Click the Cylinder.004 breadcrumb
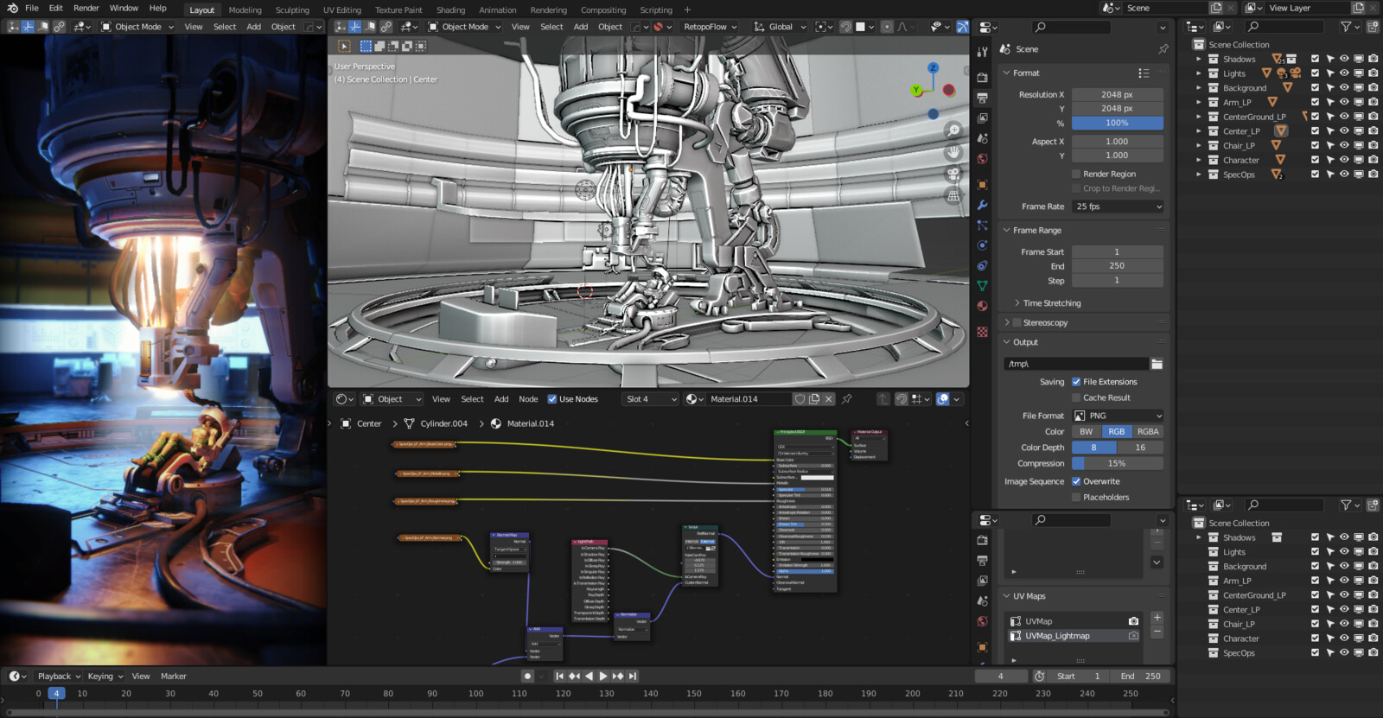1383x718 pixels. pyautogui.click(x=443, y=423)
